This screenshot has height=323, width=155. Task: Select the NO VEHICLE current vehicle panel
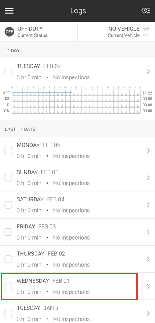(x=116, y=32)
